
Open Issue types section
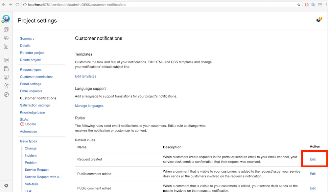click(29, 141)
